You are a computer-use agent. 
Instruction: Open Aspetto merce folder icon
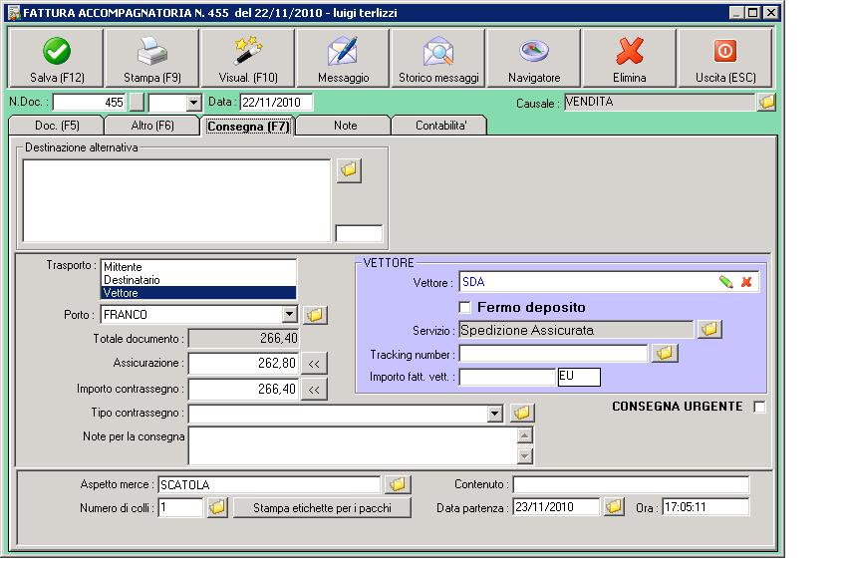[398, 484]
